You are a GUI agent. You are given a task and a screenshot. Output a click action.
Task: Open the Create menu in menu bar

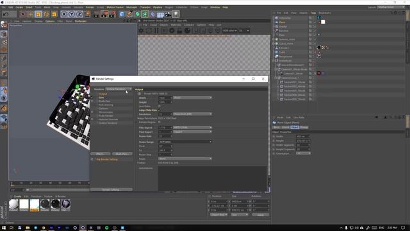pyautogui.click(x=19, y=7)
